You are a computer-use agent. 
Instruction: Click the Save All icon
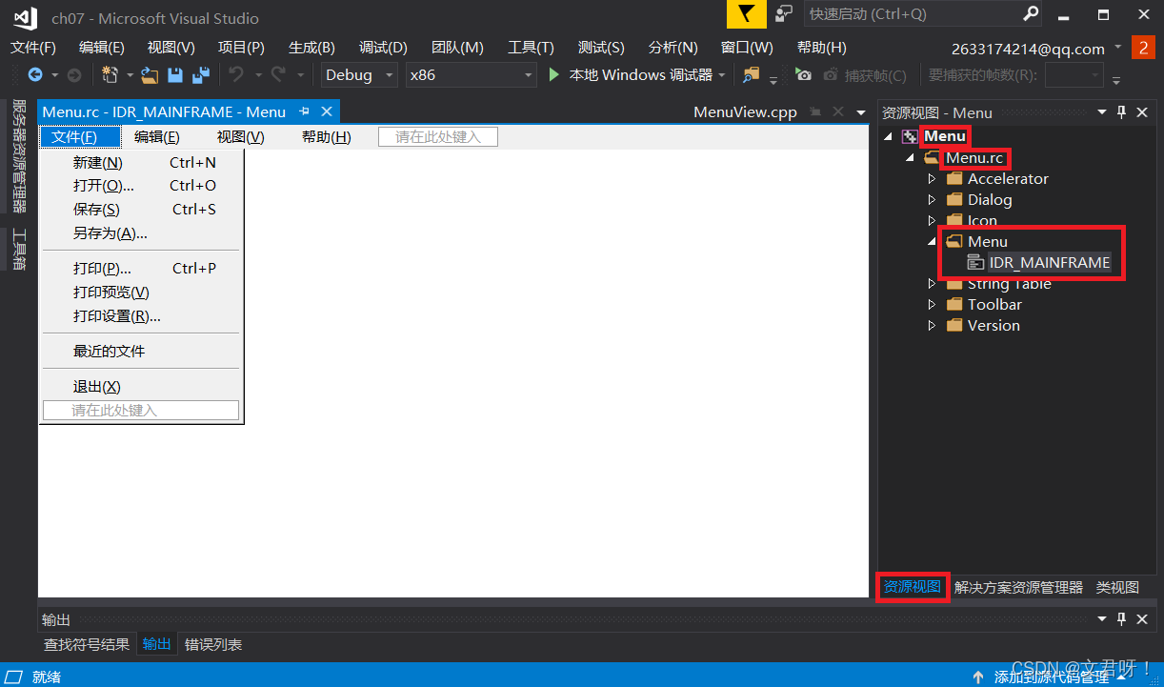201,74
